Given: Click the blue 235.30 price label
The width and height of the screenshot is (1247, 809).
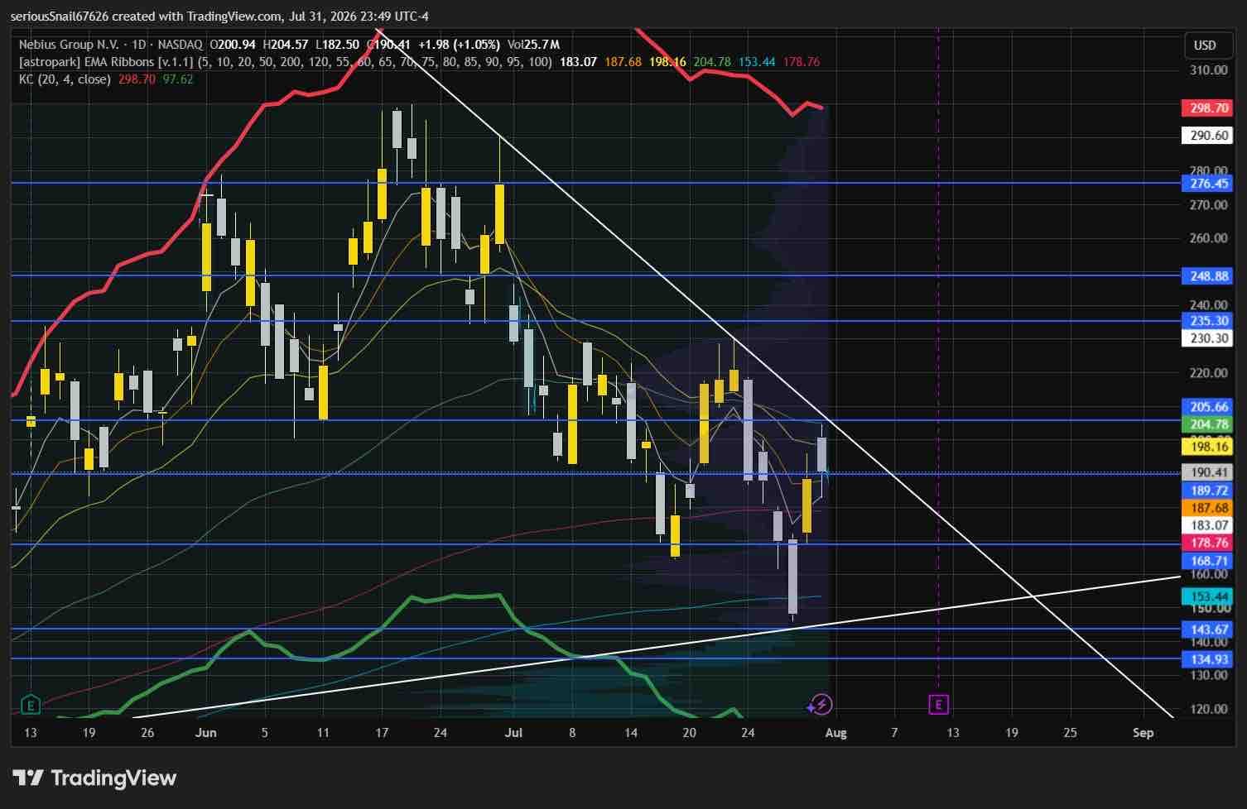Looking at the screenshot, I should point(1209,321).
